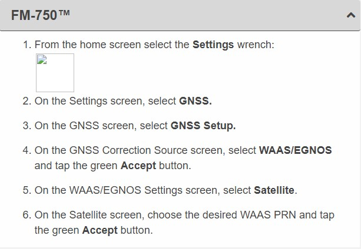
Task: Click the bold word Settings in step 1
Action: [213, 45]
